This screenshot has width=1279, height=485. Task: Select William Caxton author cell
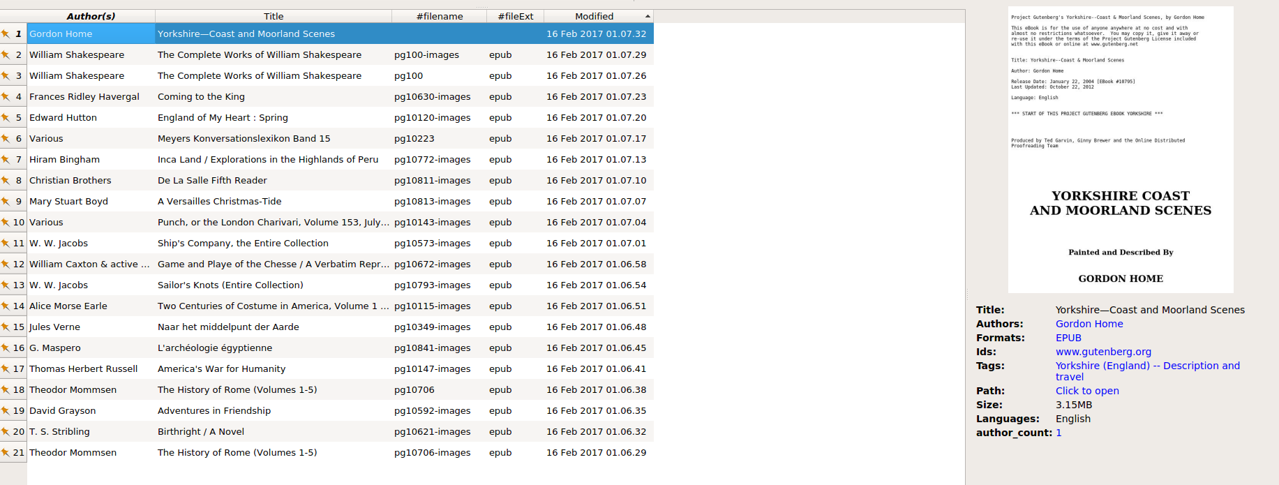click(x=91, y=264)
